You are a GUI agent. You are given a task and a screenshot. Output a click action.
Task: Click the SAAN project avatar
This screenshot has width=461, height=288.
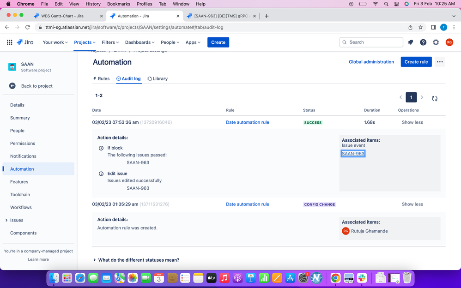point(12,67)
